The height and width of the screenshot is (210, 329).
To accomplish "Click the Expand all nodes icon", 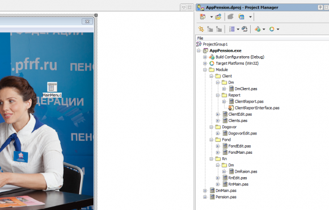I will tap(210, 29).
